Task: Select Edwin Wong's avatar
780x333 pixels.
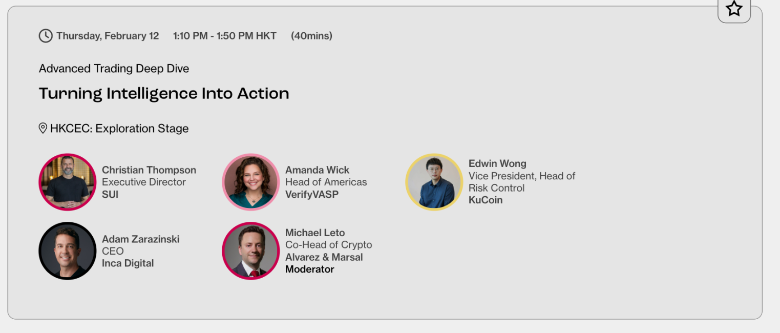Action: point(434,182)
